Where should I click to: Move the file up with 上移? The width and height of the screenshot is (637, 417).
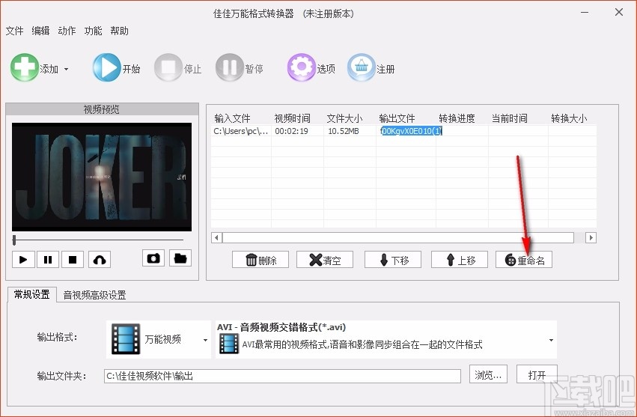coord(460,260)
